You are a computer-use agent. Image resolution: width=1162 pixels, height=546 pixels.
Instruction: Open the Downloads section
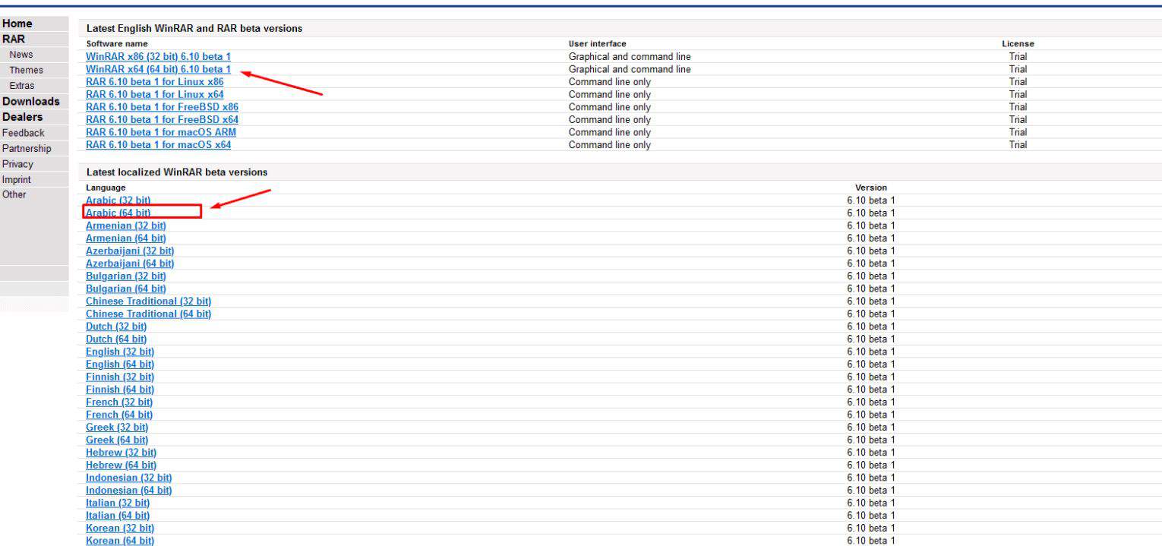tap(30, 101)
